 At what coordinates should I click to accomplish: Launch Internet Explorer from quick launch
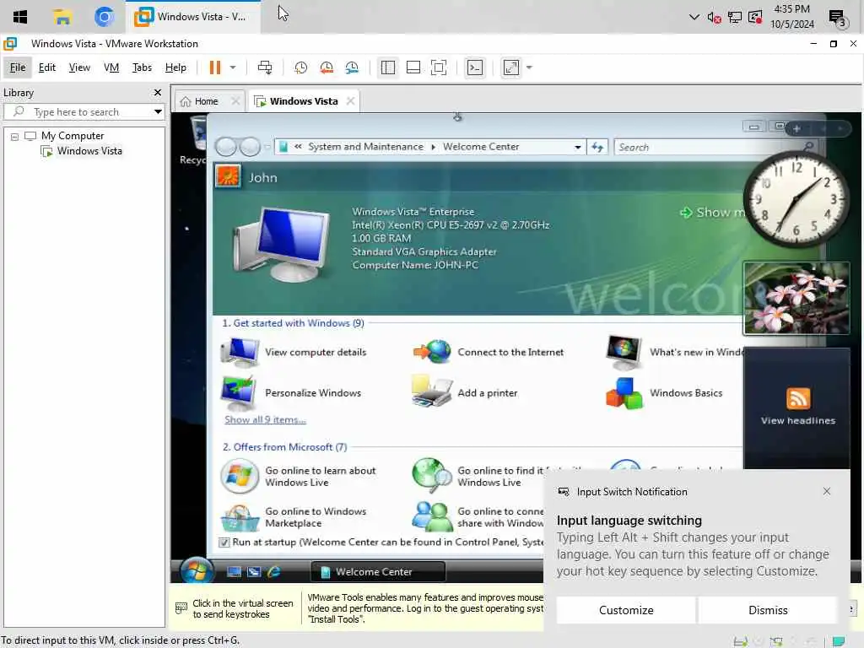pyautogui.click(x=274, y=572)
